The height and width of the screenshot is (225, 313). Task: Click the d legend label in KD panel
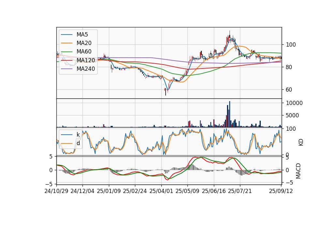point(78,143)
